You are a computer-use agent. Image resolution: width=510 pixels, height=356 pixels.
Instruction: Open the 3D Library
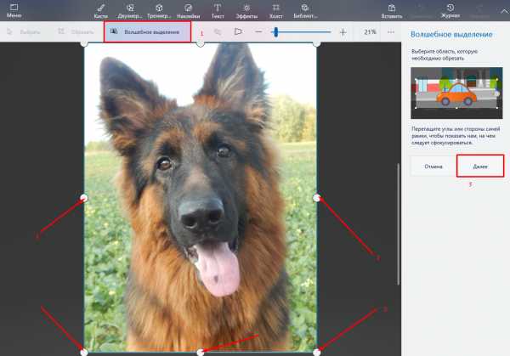click(304, 9)
